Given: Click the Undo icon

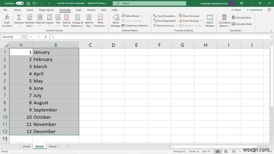Looking at the screenshot, I should pos(34,3).
